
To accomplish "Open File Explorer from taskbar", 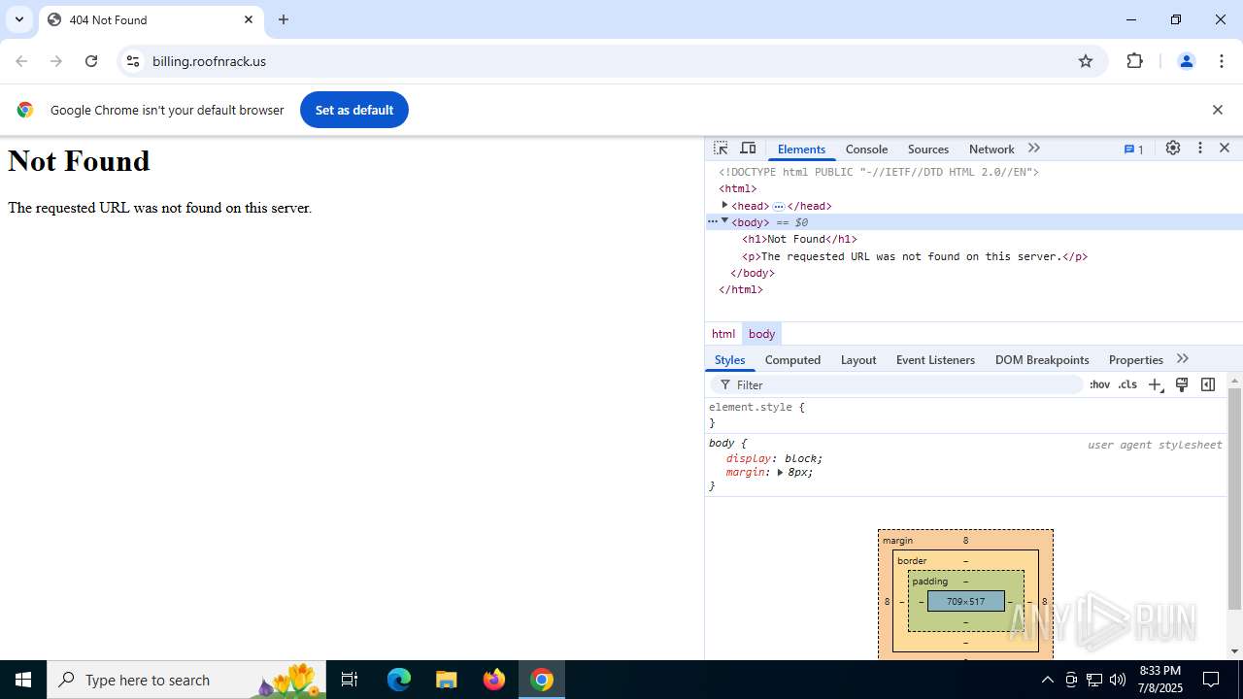I will tap(447, 680).
